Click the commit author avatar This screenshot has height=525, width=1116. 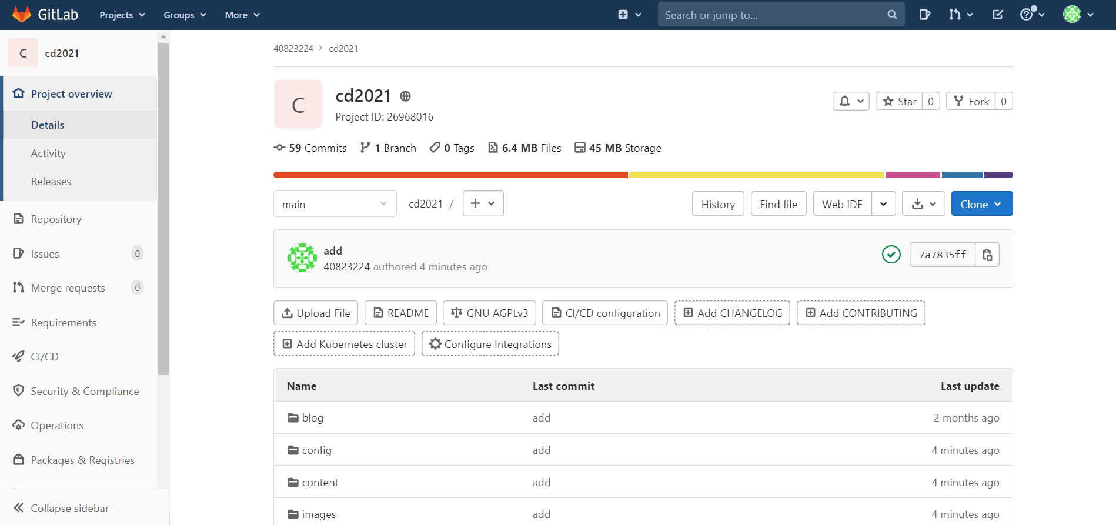pyautogui.click(x=302, y=258)
